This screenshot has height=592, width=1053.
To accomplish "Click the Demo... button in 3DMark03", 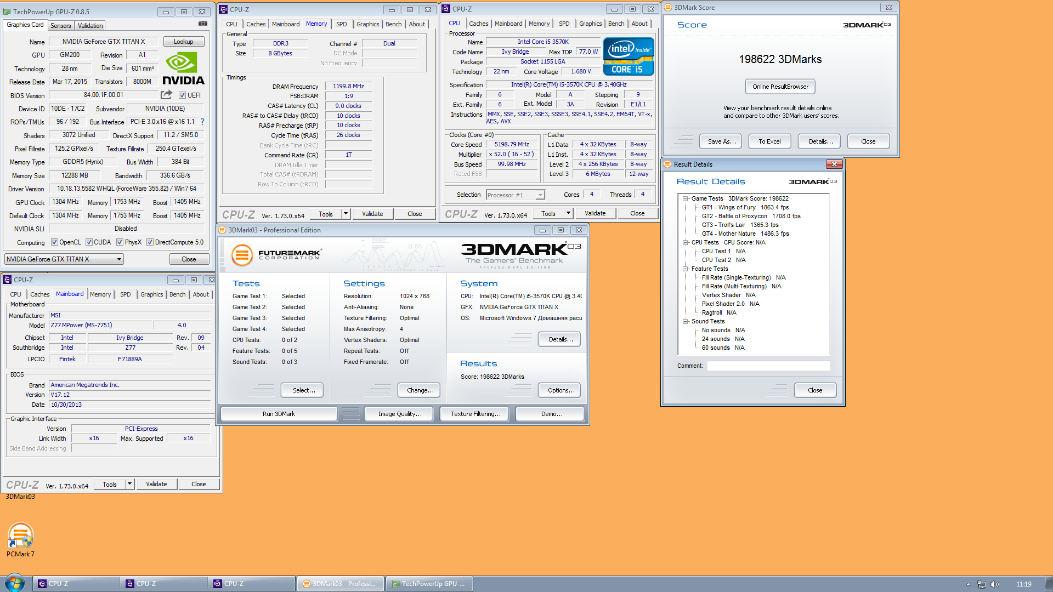I will point(550,414).
